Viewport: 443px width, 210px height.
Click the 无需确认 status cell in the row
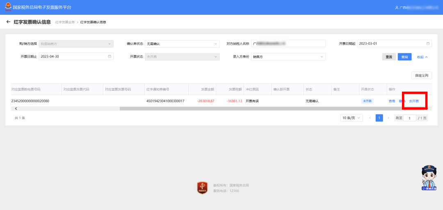[312, 101]
